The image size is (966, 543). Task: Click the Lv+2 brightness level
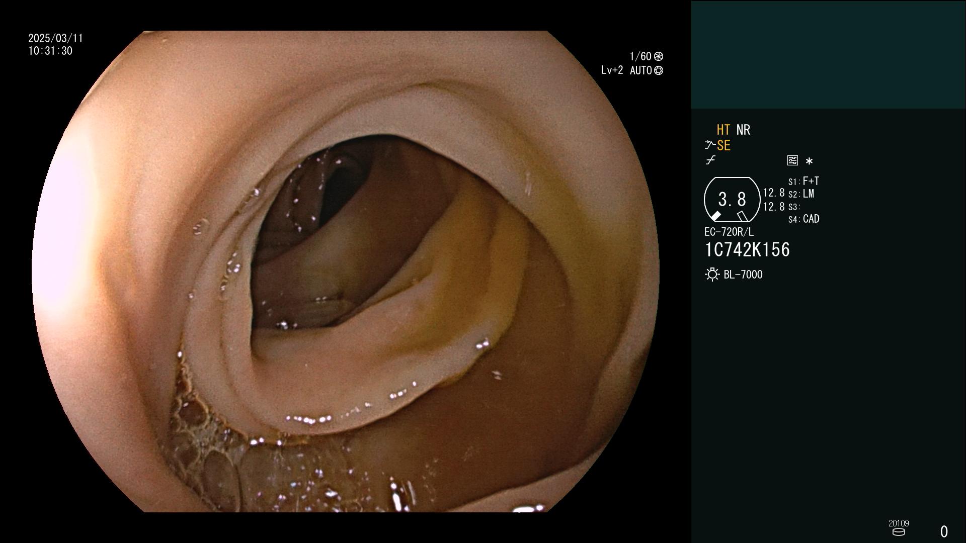pos(612,70)
